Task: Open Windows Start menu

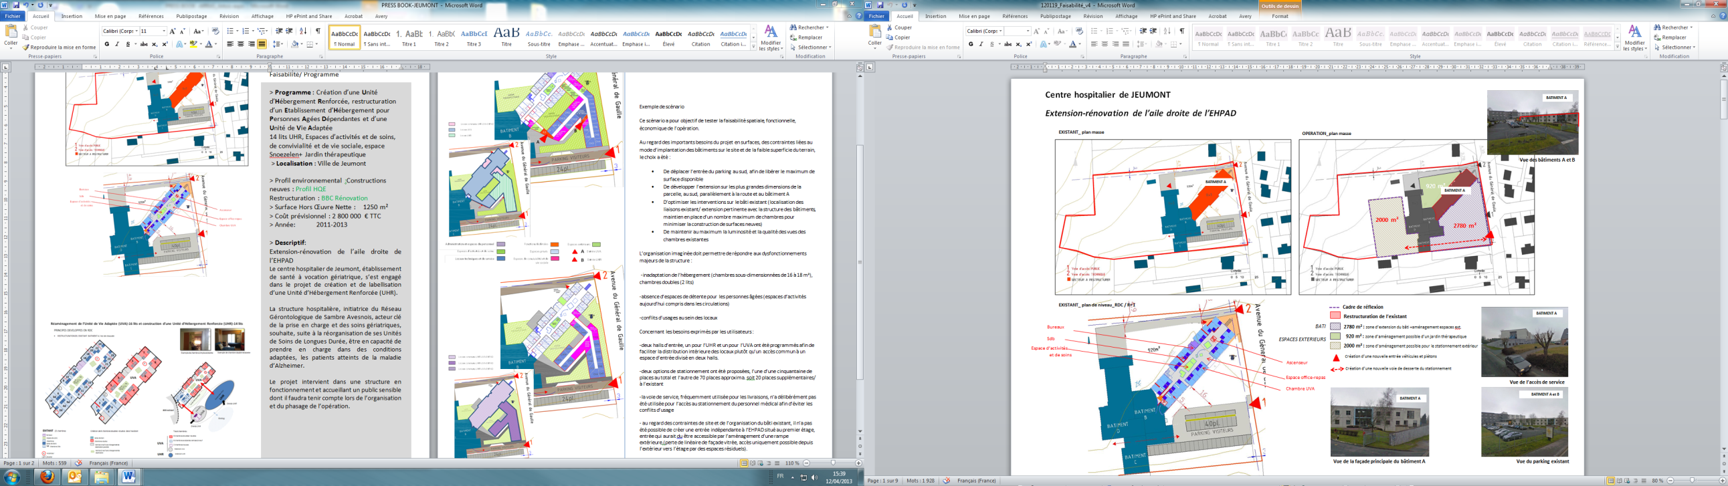Action: [12, 477]
